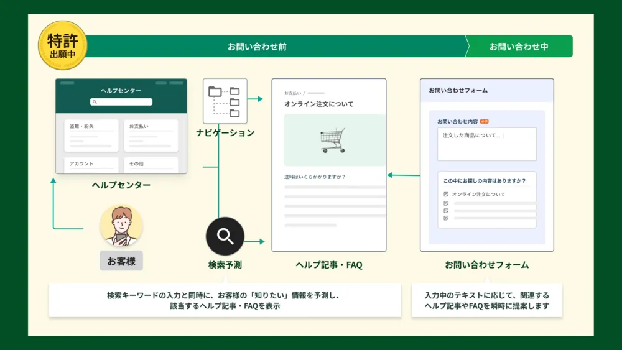Click the gold 特許出願中 badge

62,45
